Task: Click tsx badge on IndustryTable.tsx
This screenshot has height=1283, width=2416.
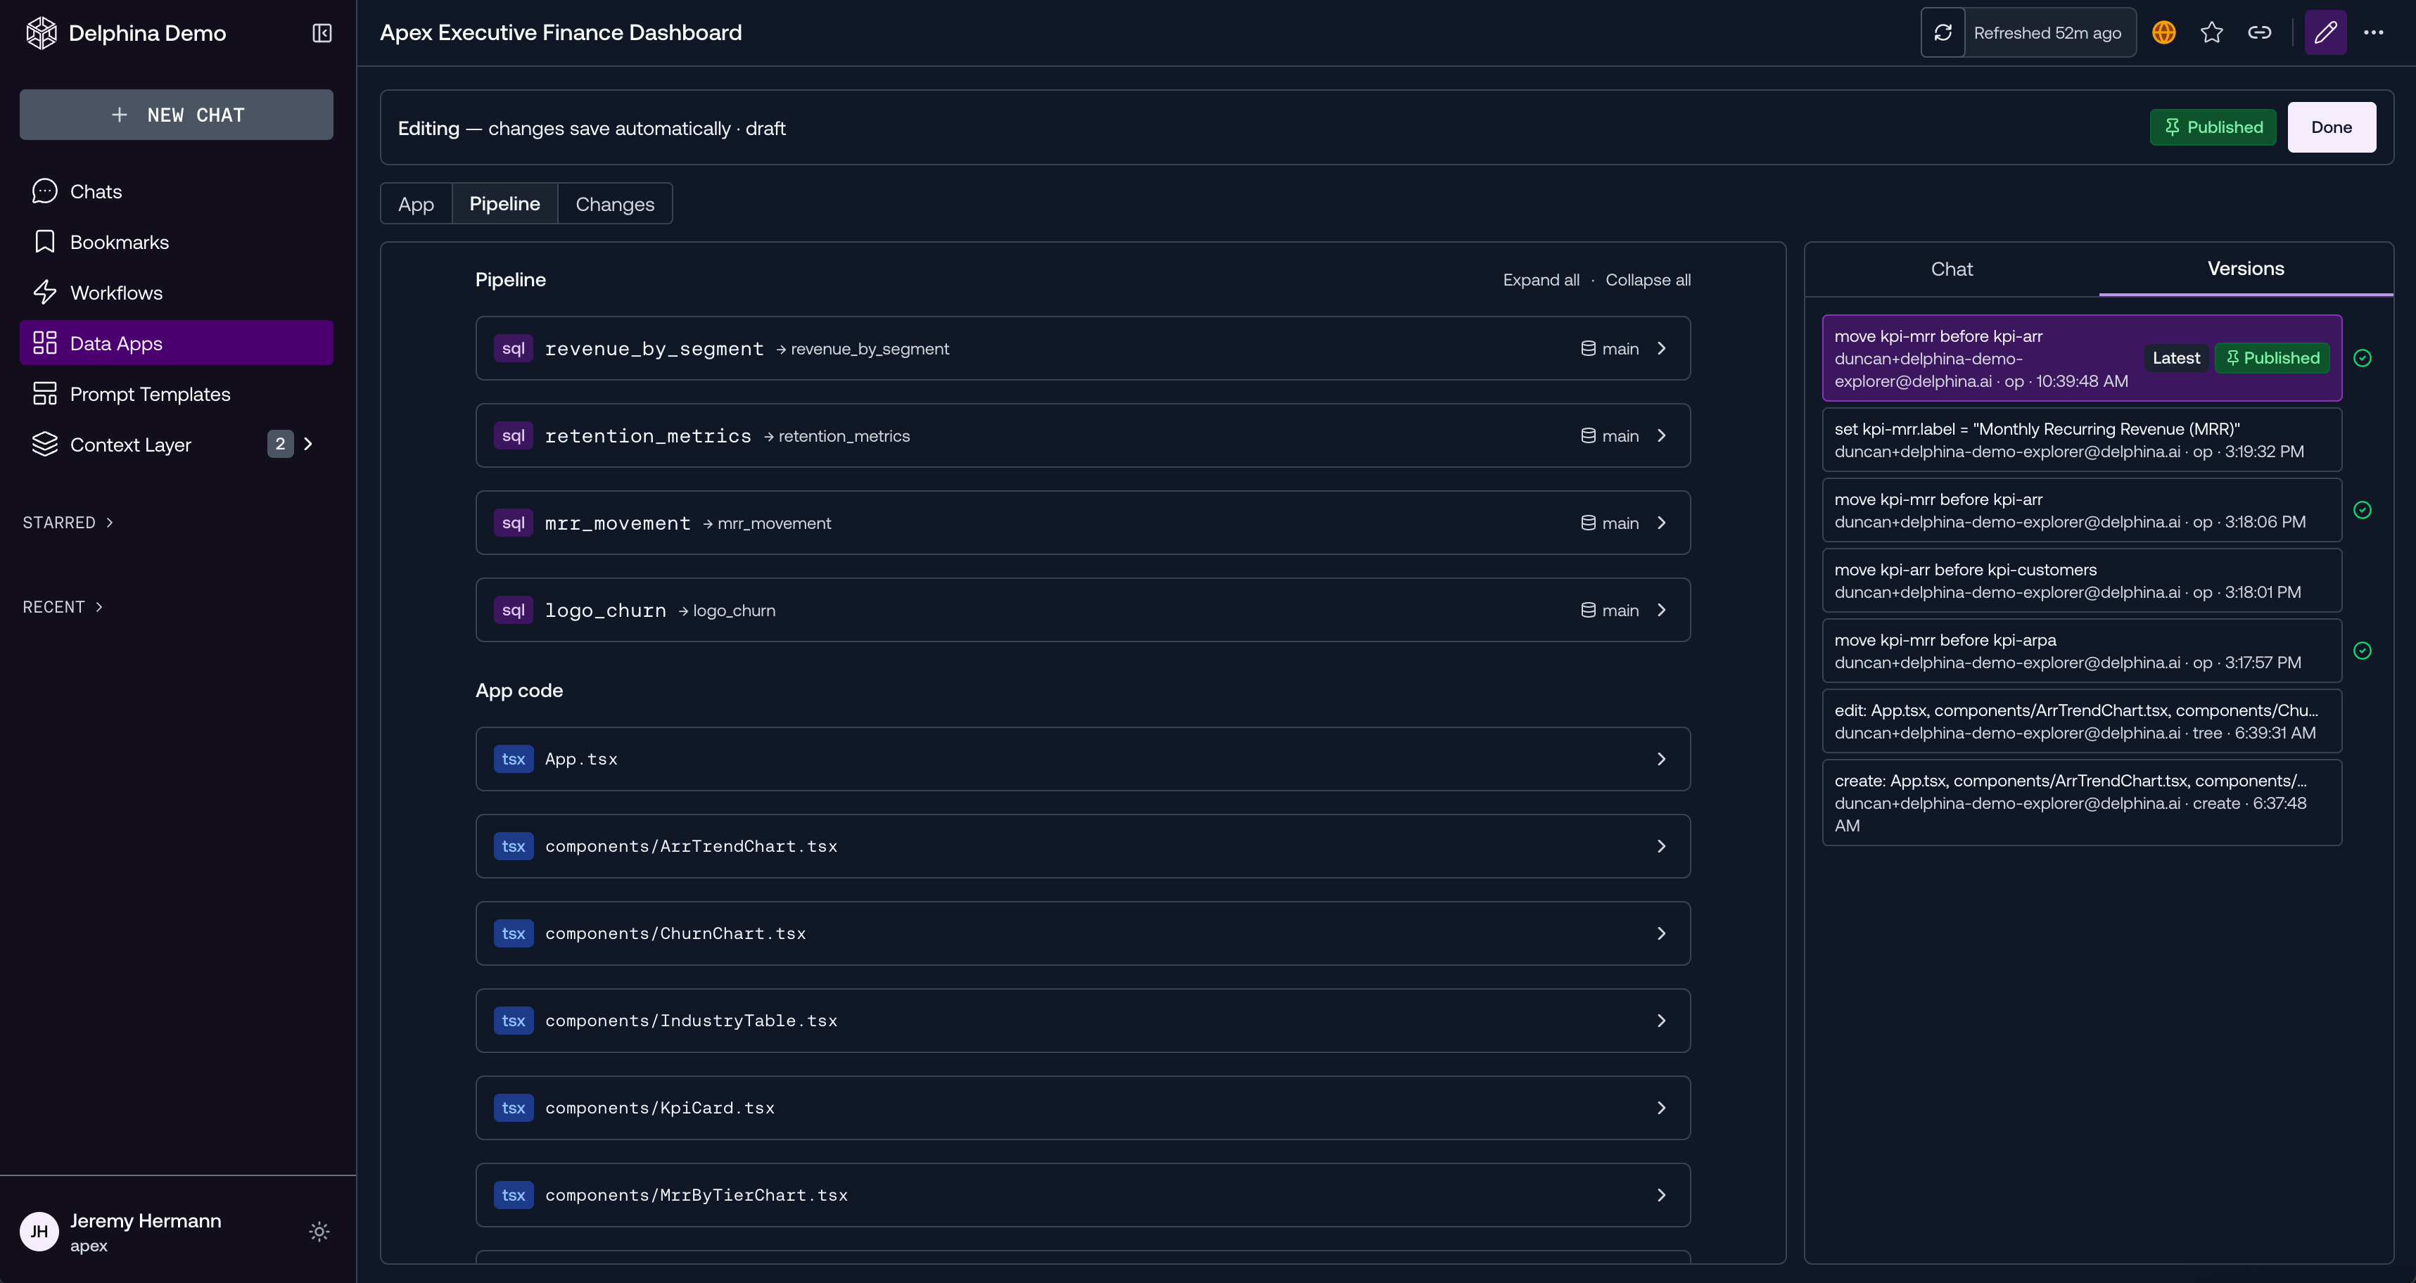Action: (513, 1021)
